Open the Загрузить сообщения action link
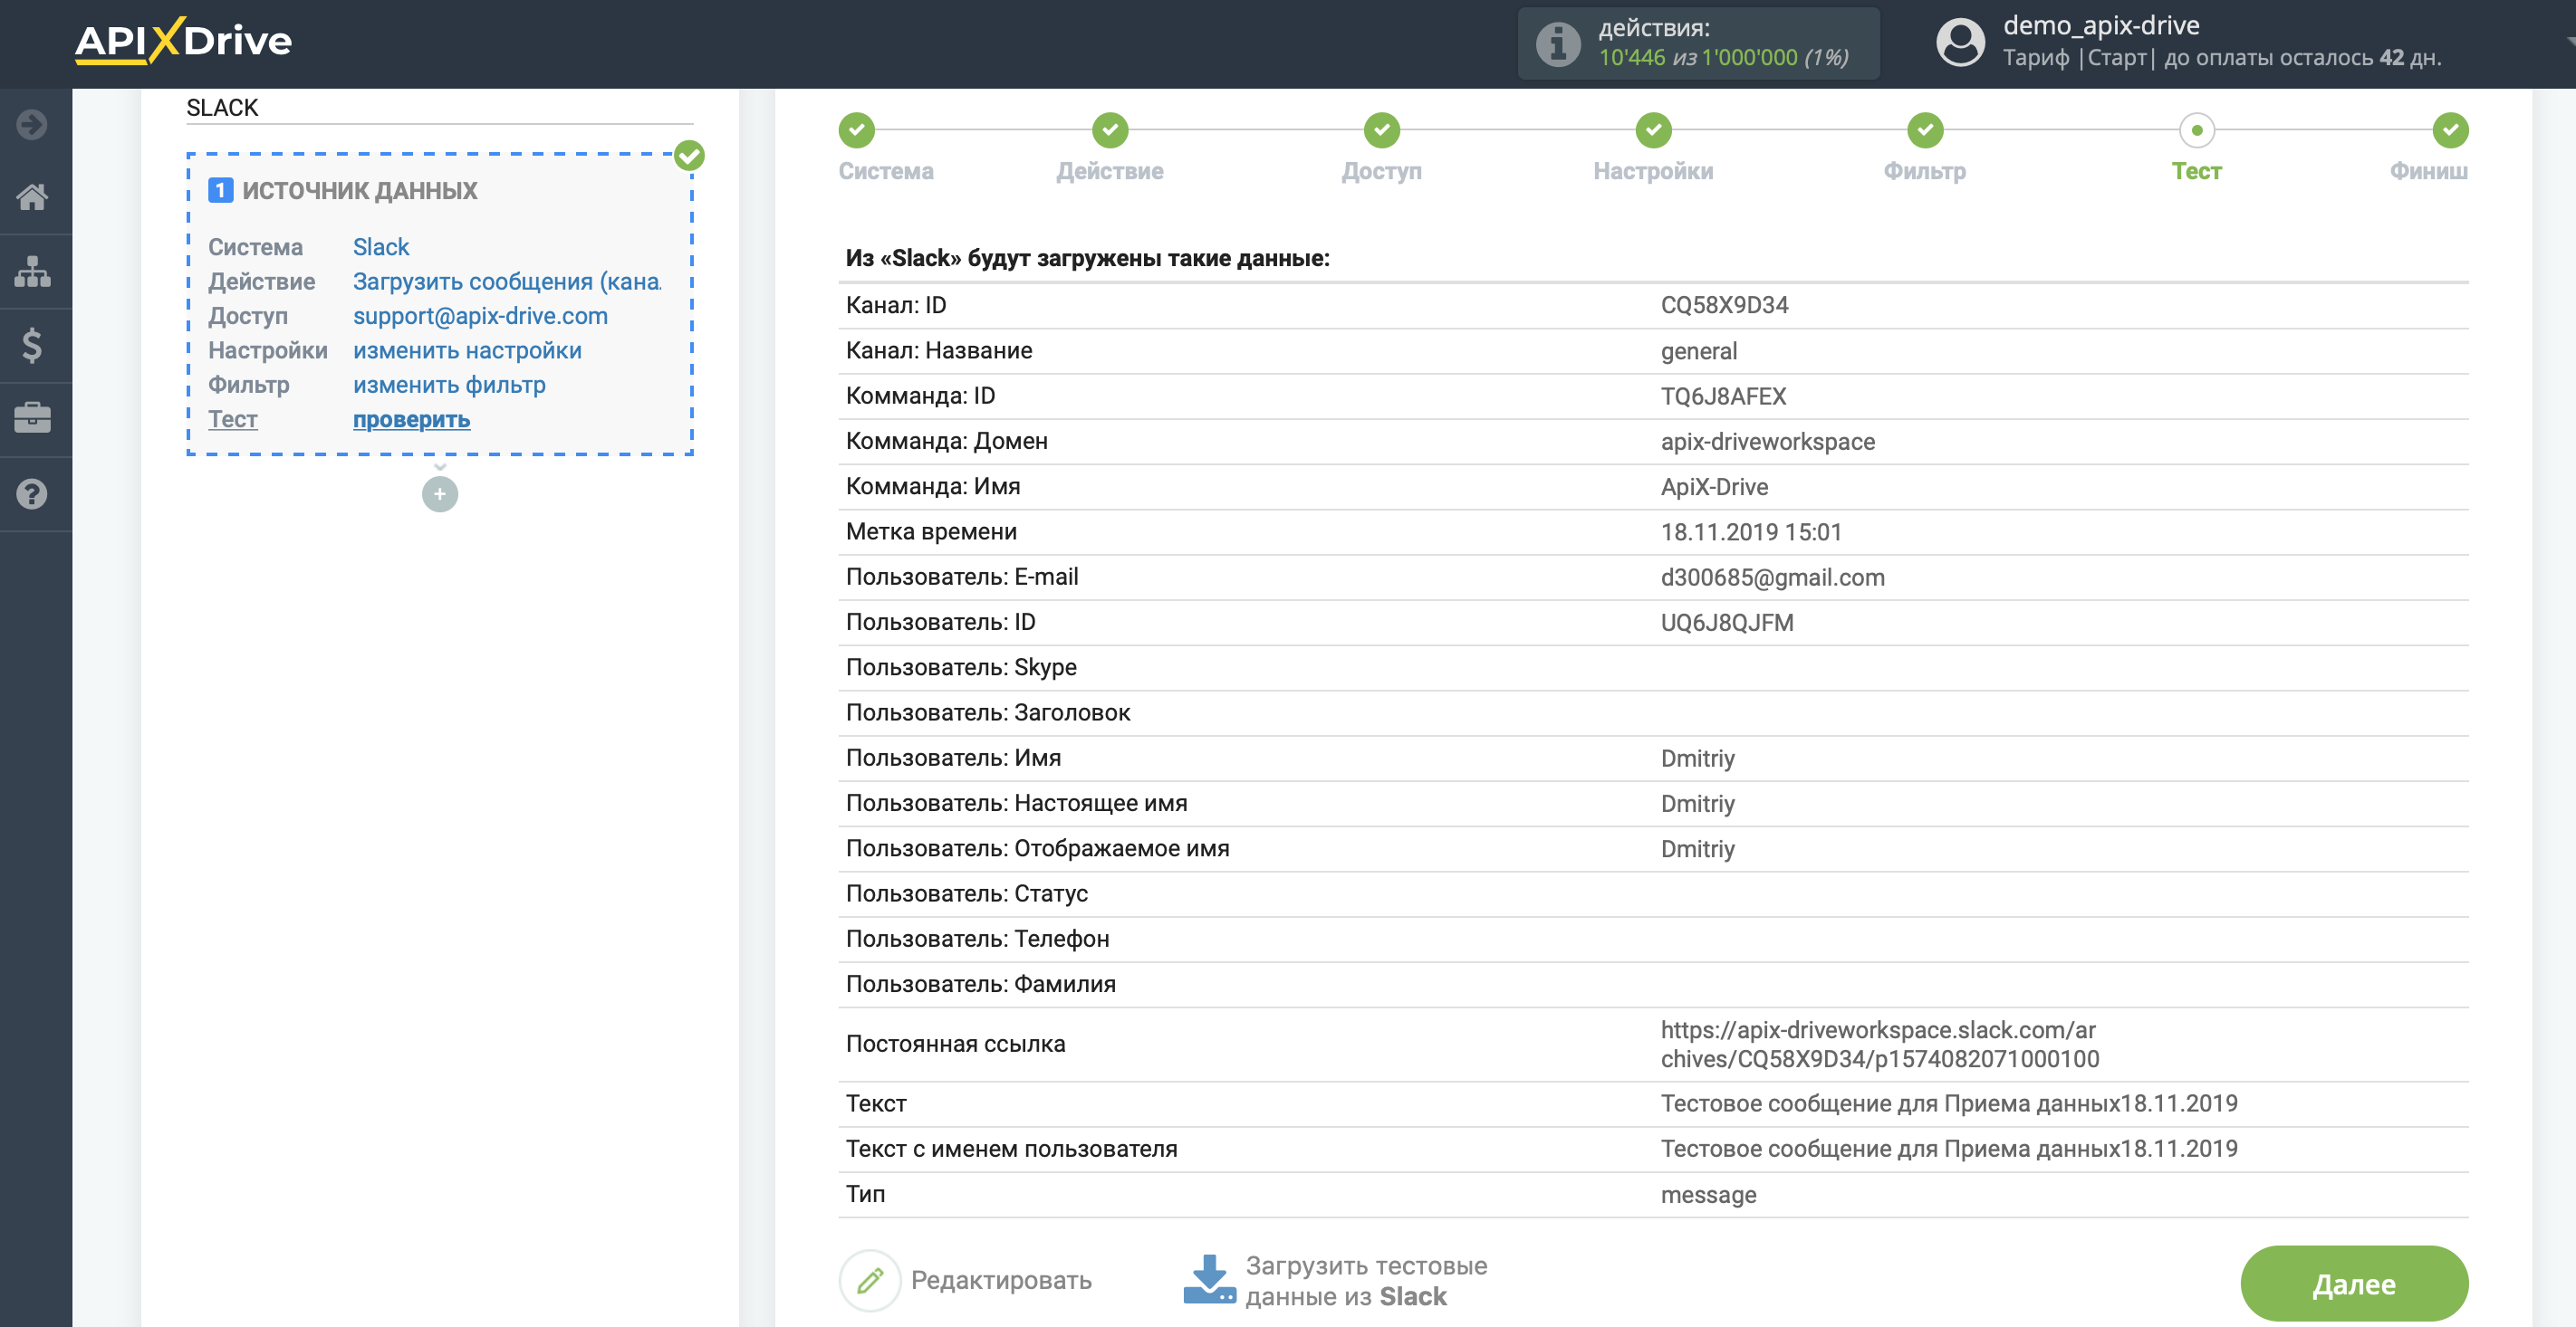2576x1327 pixels. pos(507,282)
